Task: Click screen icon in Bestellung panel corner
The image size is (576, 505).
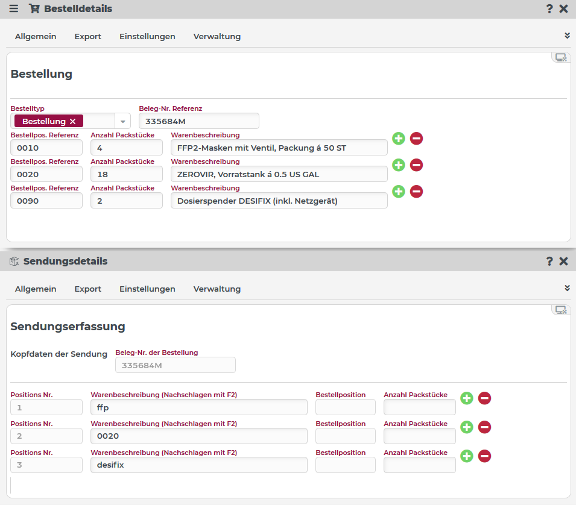Action: pos(561,58)
